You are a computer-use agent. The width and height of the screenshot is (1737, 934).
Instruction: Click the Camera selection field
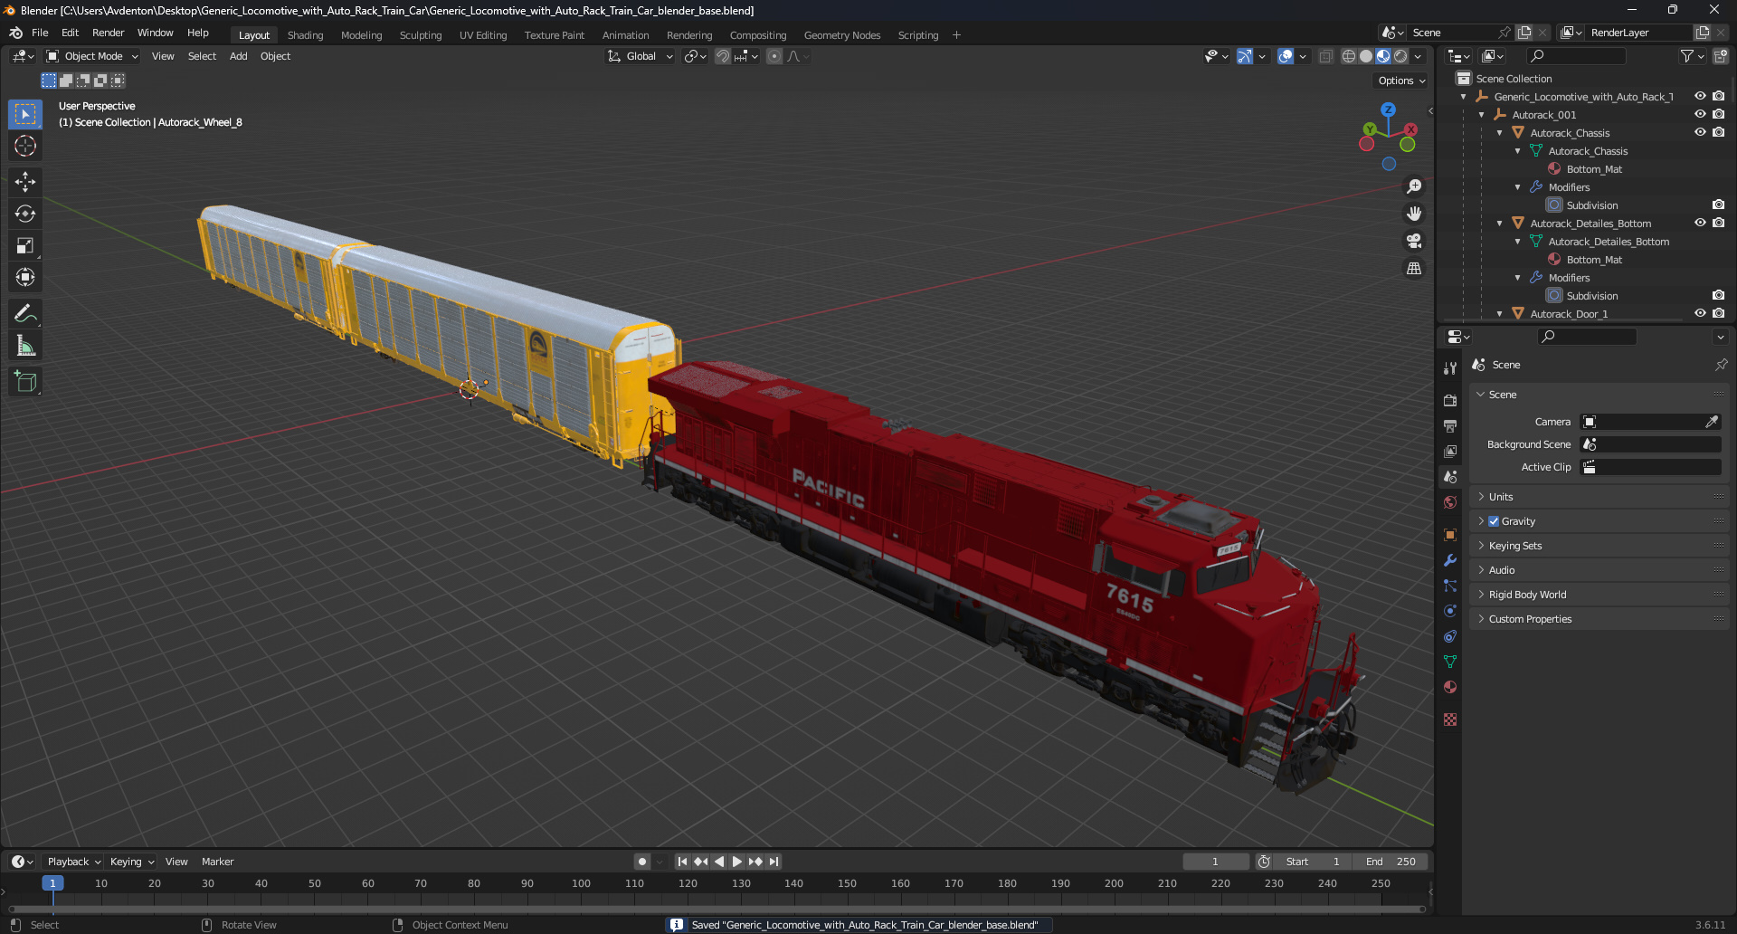coord(1650,422)
